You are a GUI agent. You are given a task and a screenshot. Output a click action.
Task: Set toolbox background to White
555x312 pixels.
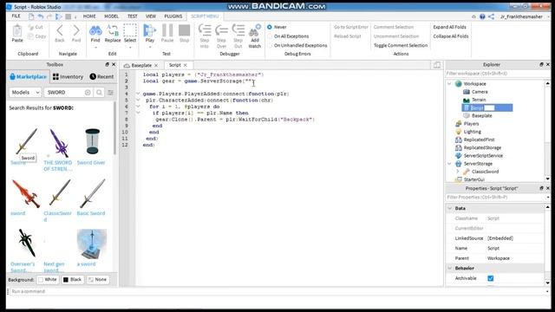click(48, 279)
